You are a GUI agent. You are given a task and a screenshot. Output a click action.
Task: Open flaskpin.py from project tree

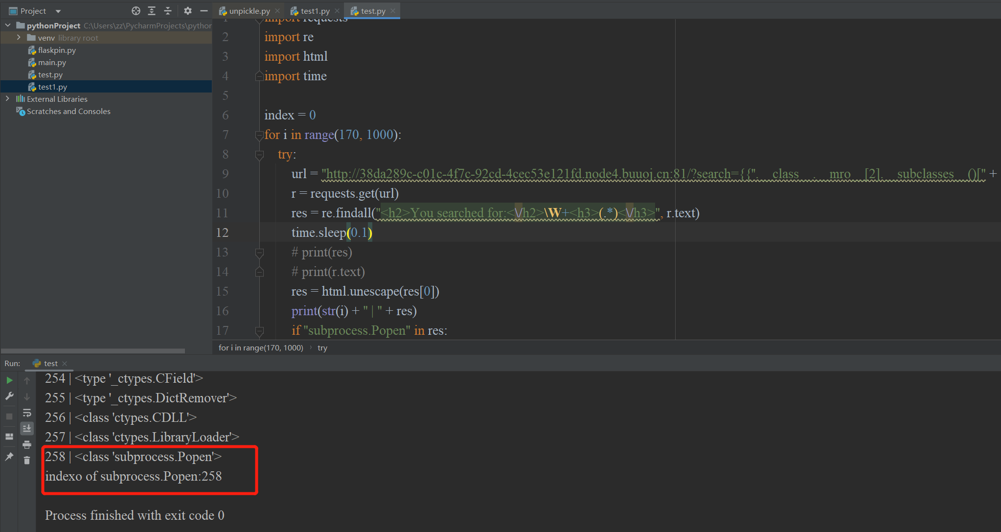[x=57, y=50]
